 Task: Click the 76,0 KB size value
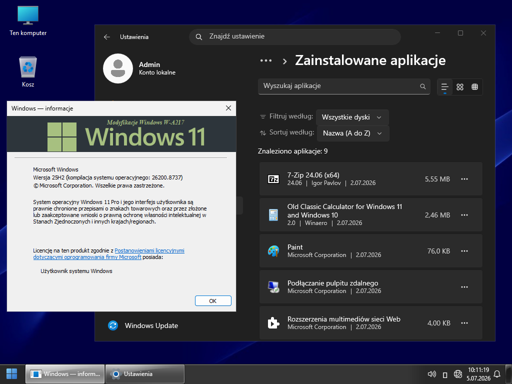(438, 251)
